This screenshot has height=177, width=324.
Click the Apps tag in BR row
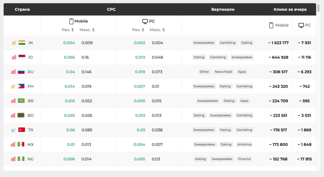pyautogui.click(x=244, y=101)
